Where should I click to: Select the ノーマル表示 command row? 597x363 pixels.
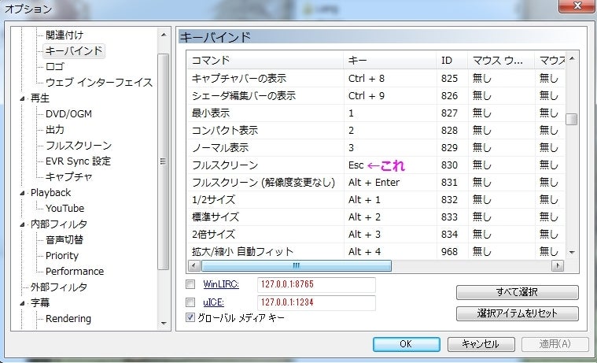click(x=376, y=147)
